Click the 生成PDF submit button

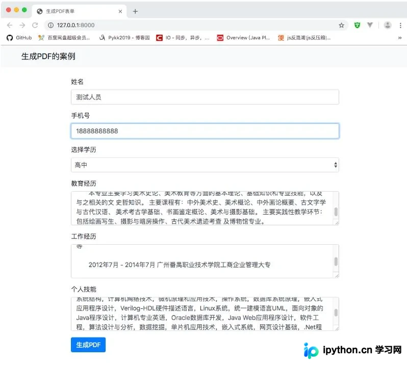[88, 345]
